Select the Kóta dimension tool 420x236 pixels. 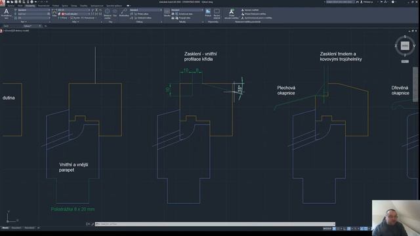[54, 13]
